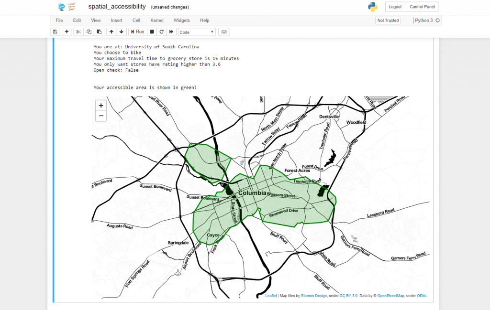Restart the kernel with the circular arrow icon
Screen dimensions: 490x310
[161, 32]
